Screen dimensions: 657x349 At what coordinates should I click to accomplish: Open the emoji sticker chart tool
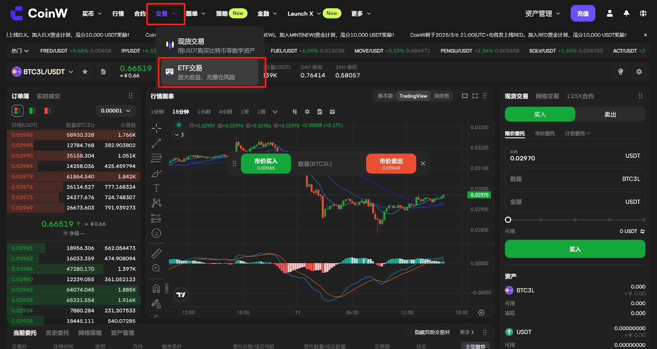156,233
